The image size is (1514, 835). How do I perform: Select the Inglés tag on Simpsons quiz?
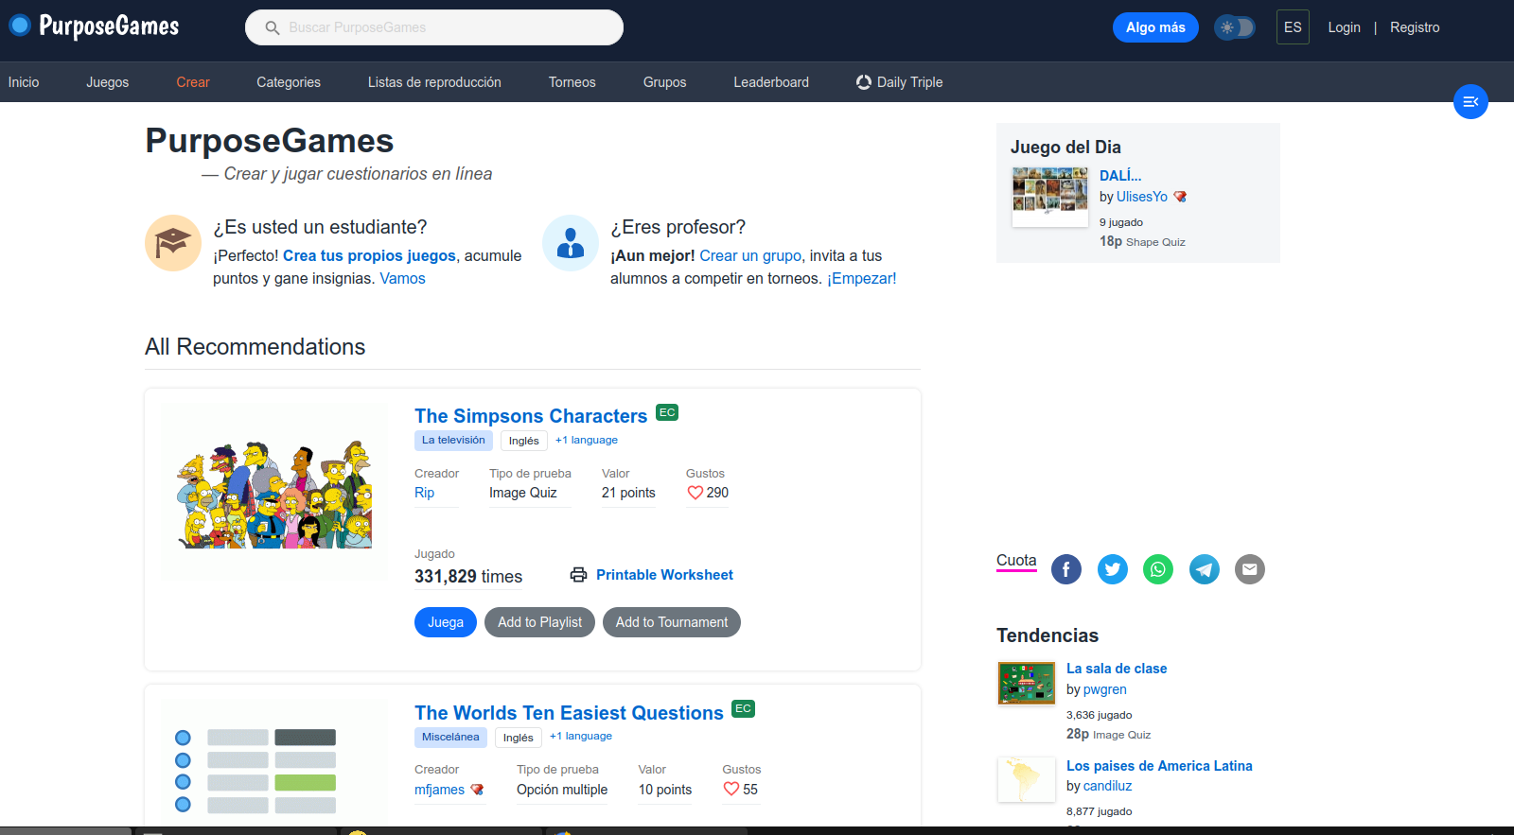coord(523,441)
